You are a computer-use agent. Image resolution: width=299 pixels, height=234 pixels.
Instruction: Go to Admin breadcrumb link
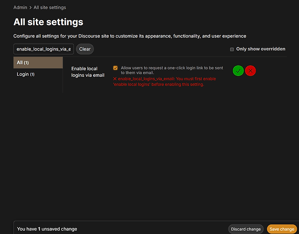point(20,7)
